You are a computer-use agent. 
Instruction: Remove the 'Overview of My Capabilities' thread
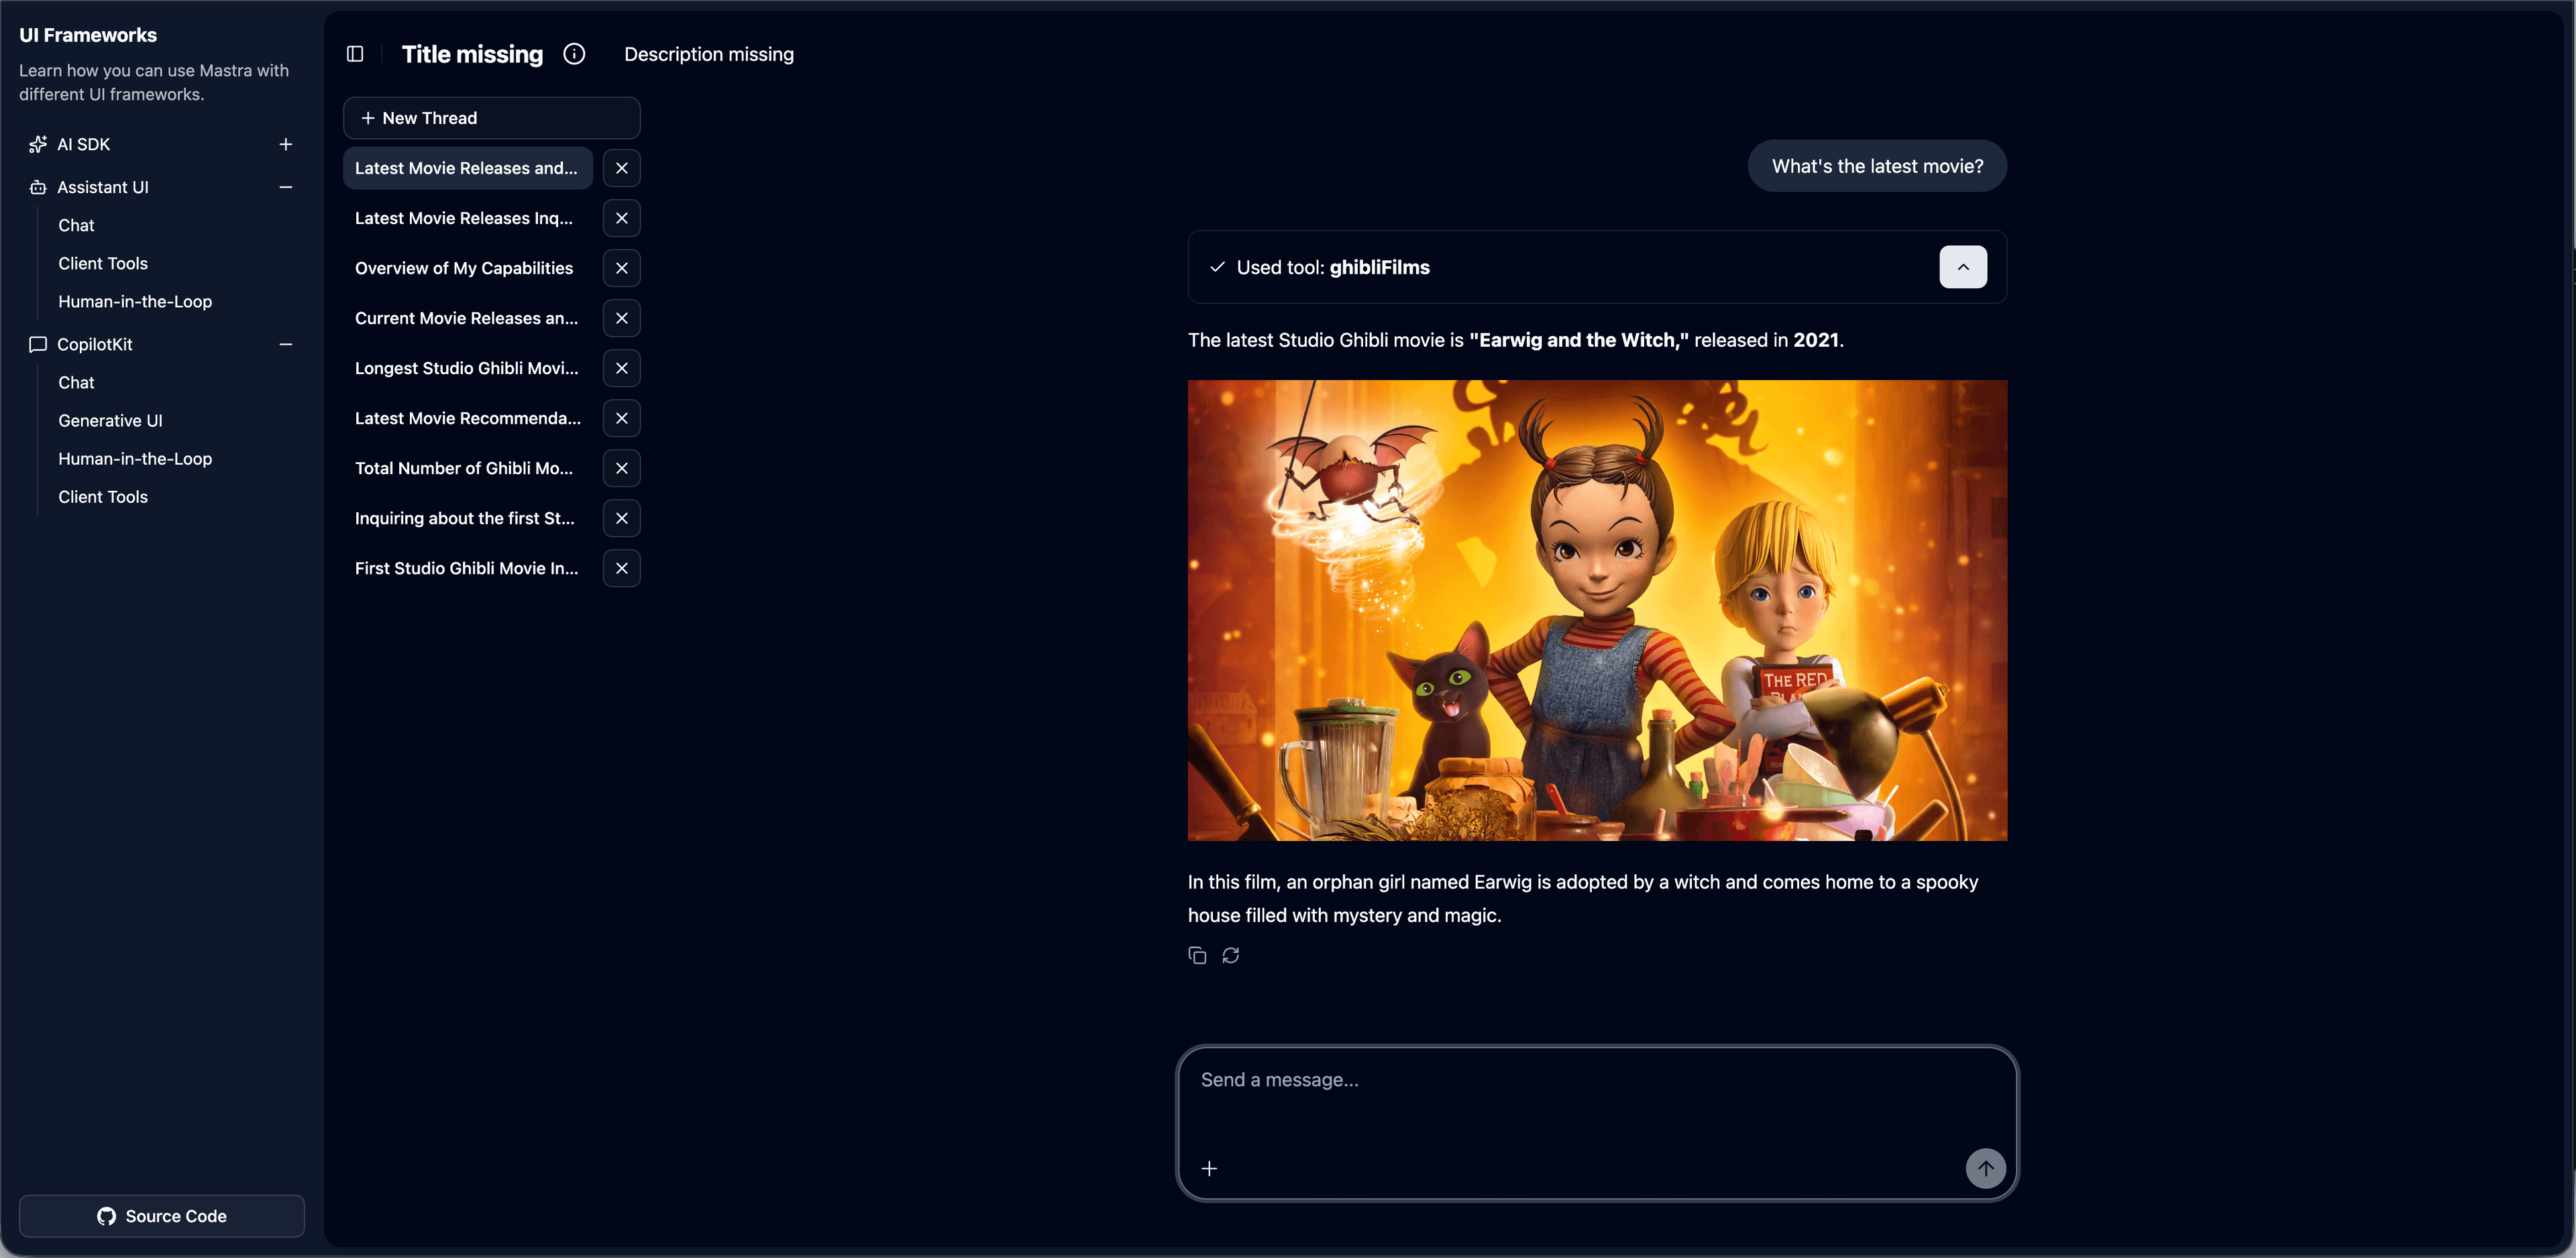pyautogui.click(x=622, y=268)
